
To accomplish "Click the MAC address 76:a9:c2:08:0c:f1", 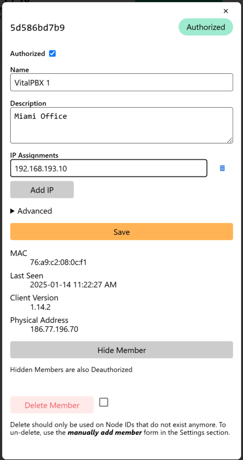I will [58, 262].
